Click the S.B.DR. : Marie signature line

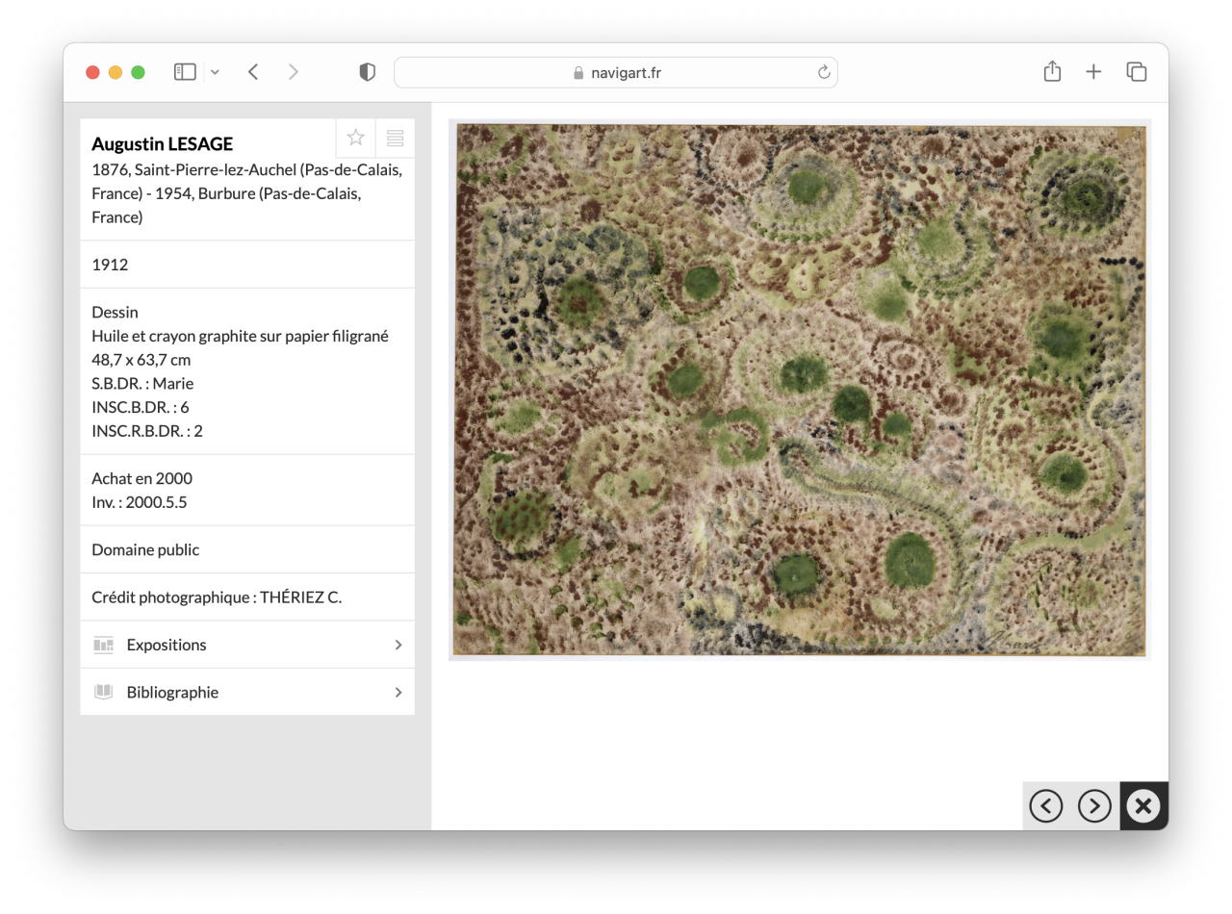click(x=142, y=383)
